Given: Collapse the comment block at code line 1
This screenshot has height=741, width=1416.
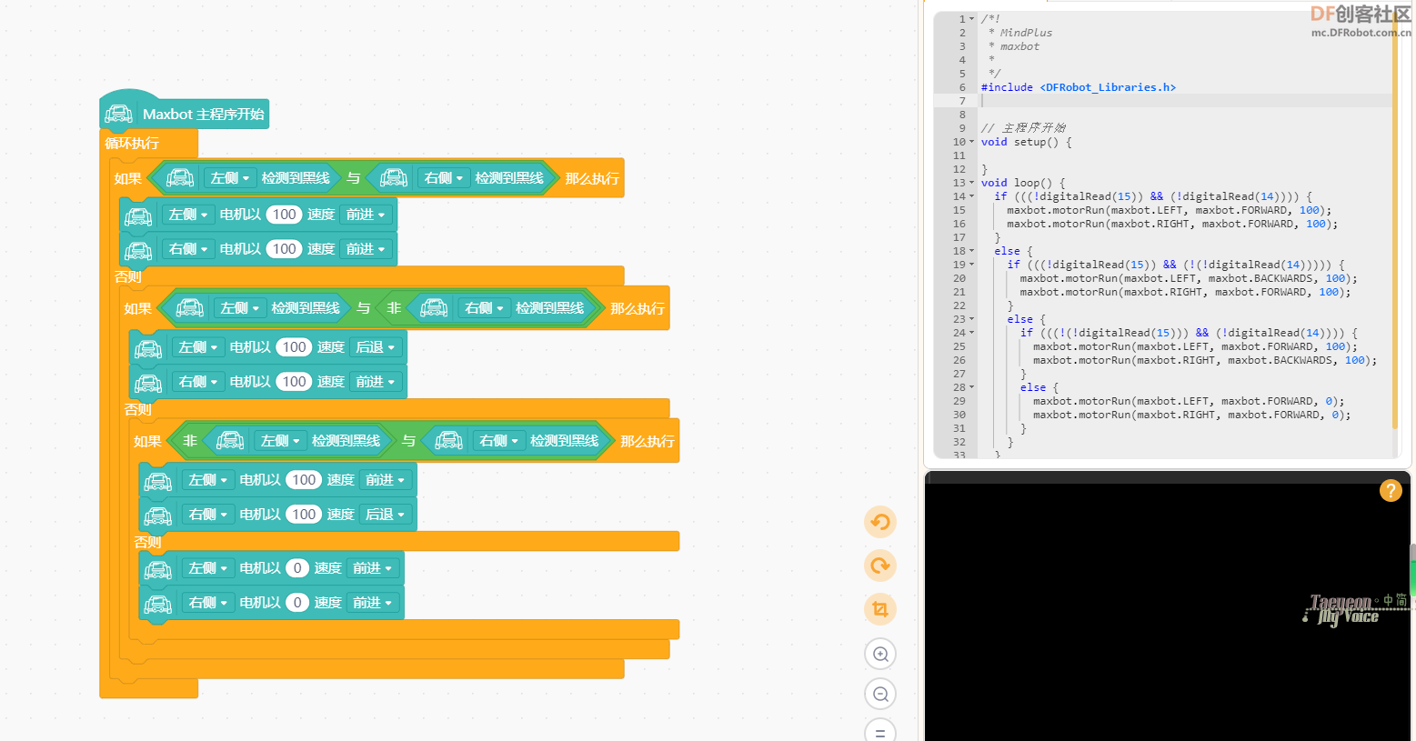Looking at the screenshot, I should [971, 19].
